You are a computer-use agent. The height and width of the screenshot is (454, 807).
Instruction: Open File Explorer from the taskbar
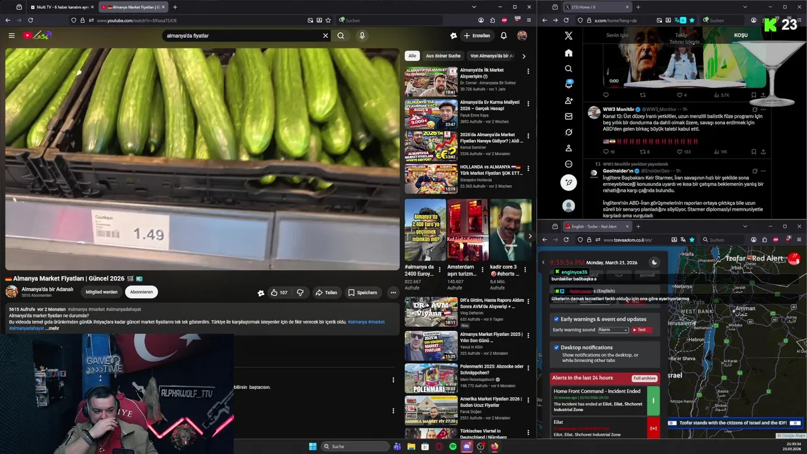(411, 446)
